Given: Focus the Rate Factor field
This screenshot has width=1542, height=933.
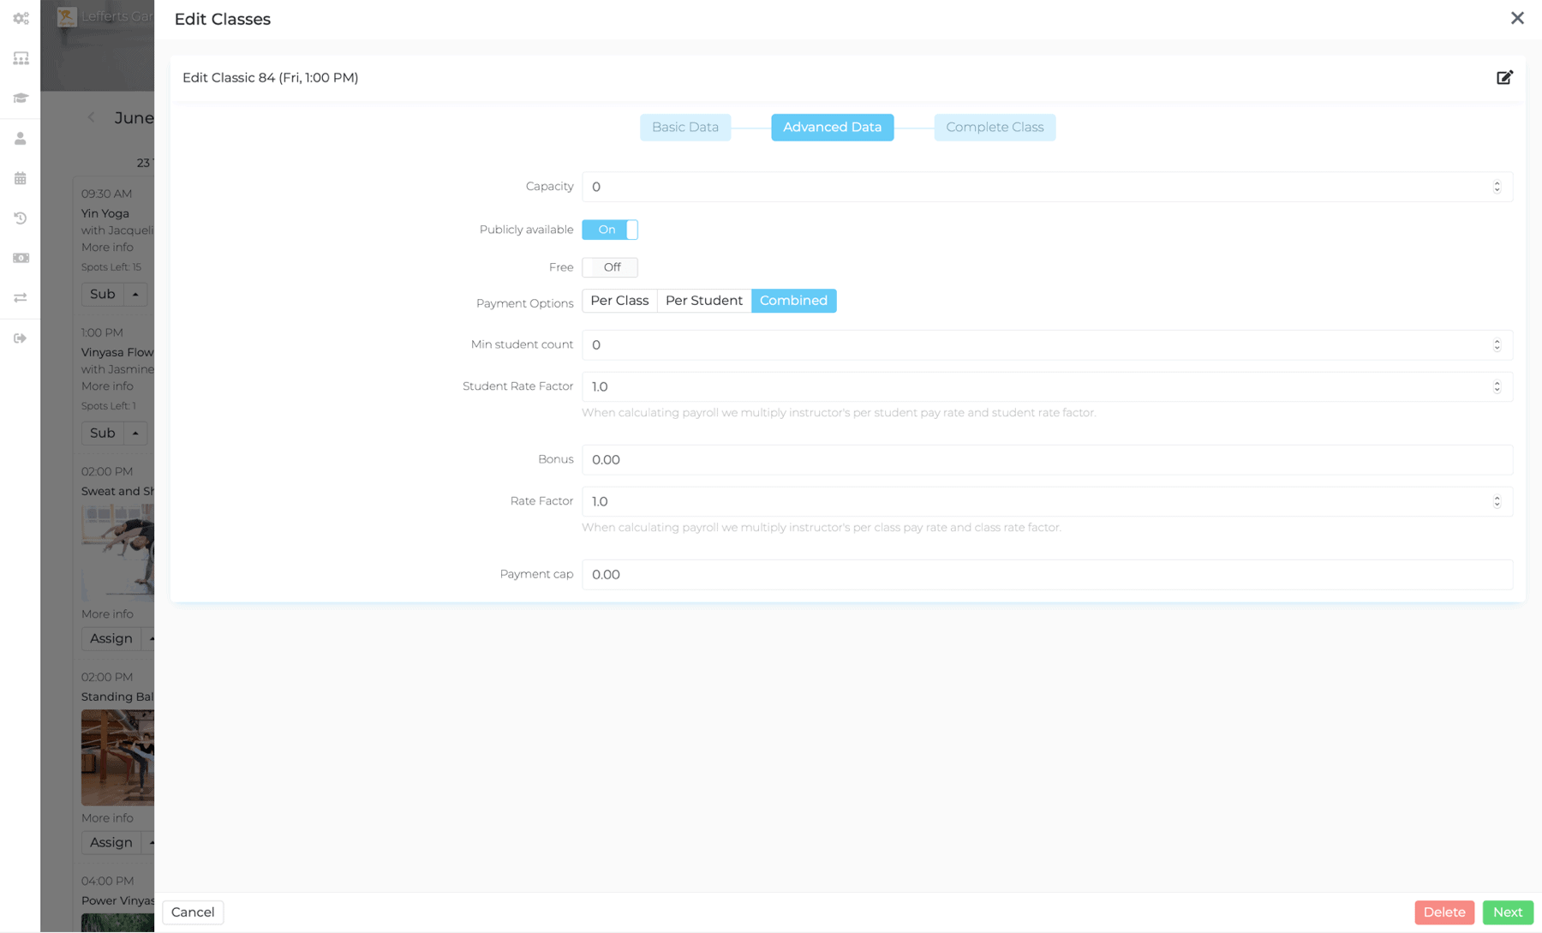Looking at the screenshot, I should click(x=1047, y=501).
